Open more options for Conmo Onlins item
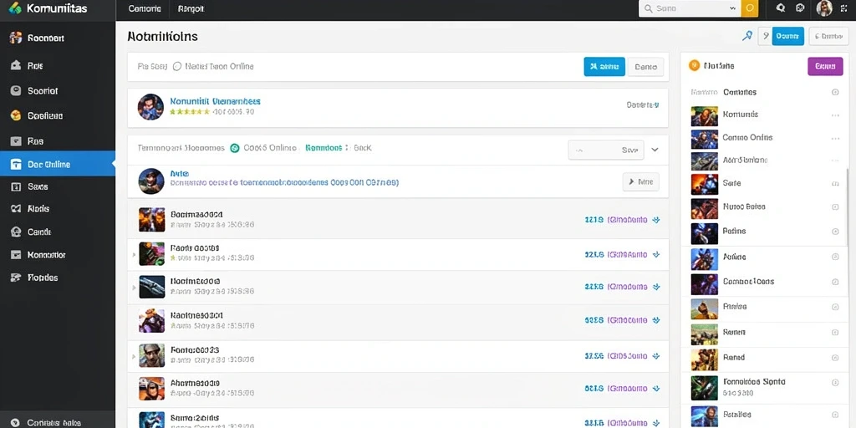856x428 pixels. [835, 138]
